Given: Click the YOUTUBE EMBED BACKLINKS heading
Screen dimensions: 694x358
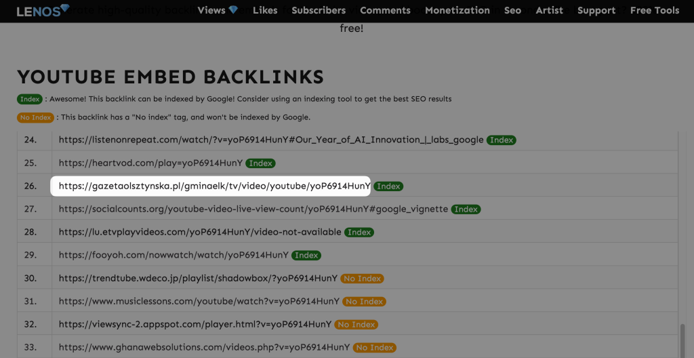Looking at the screenshot, I should coord(171,77).
